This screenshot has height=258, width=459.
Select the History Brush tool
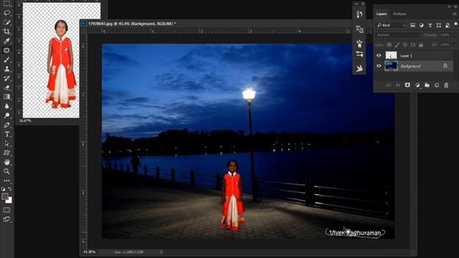(6, 78)
